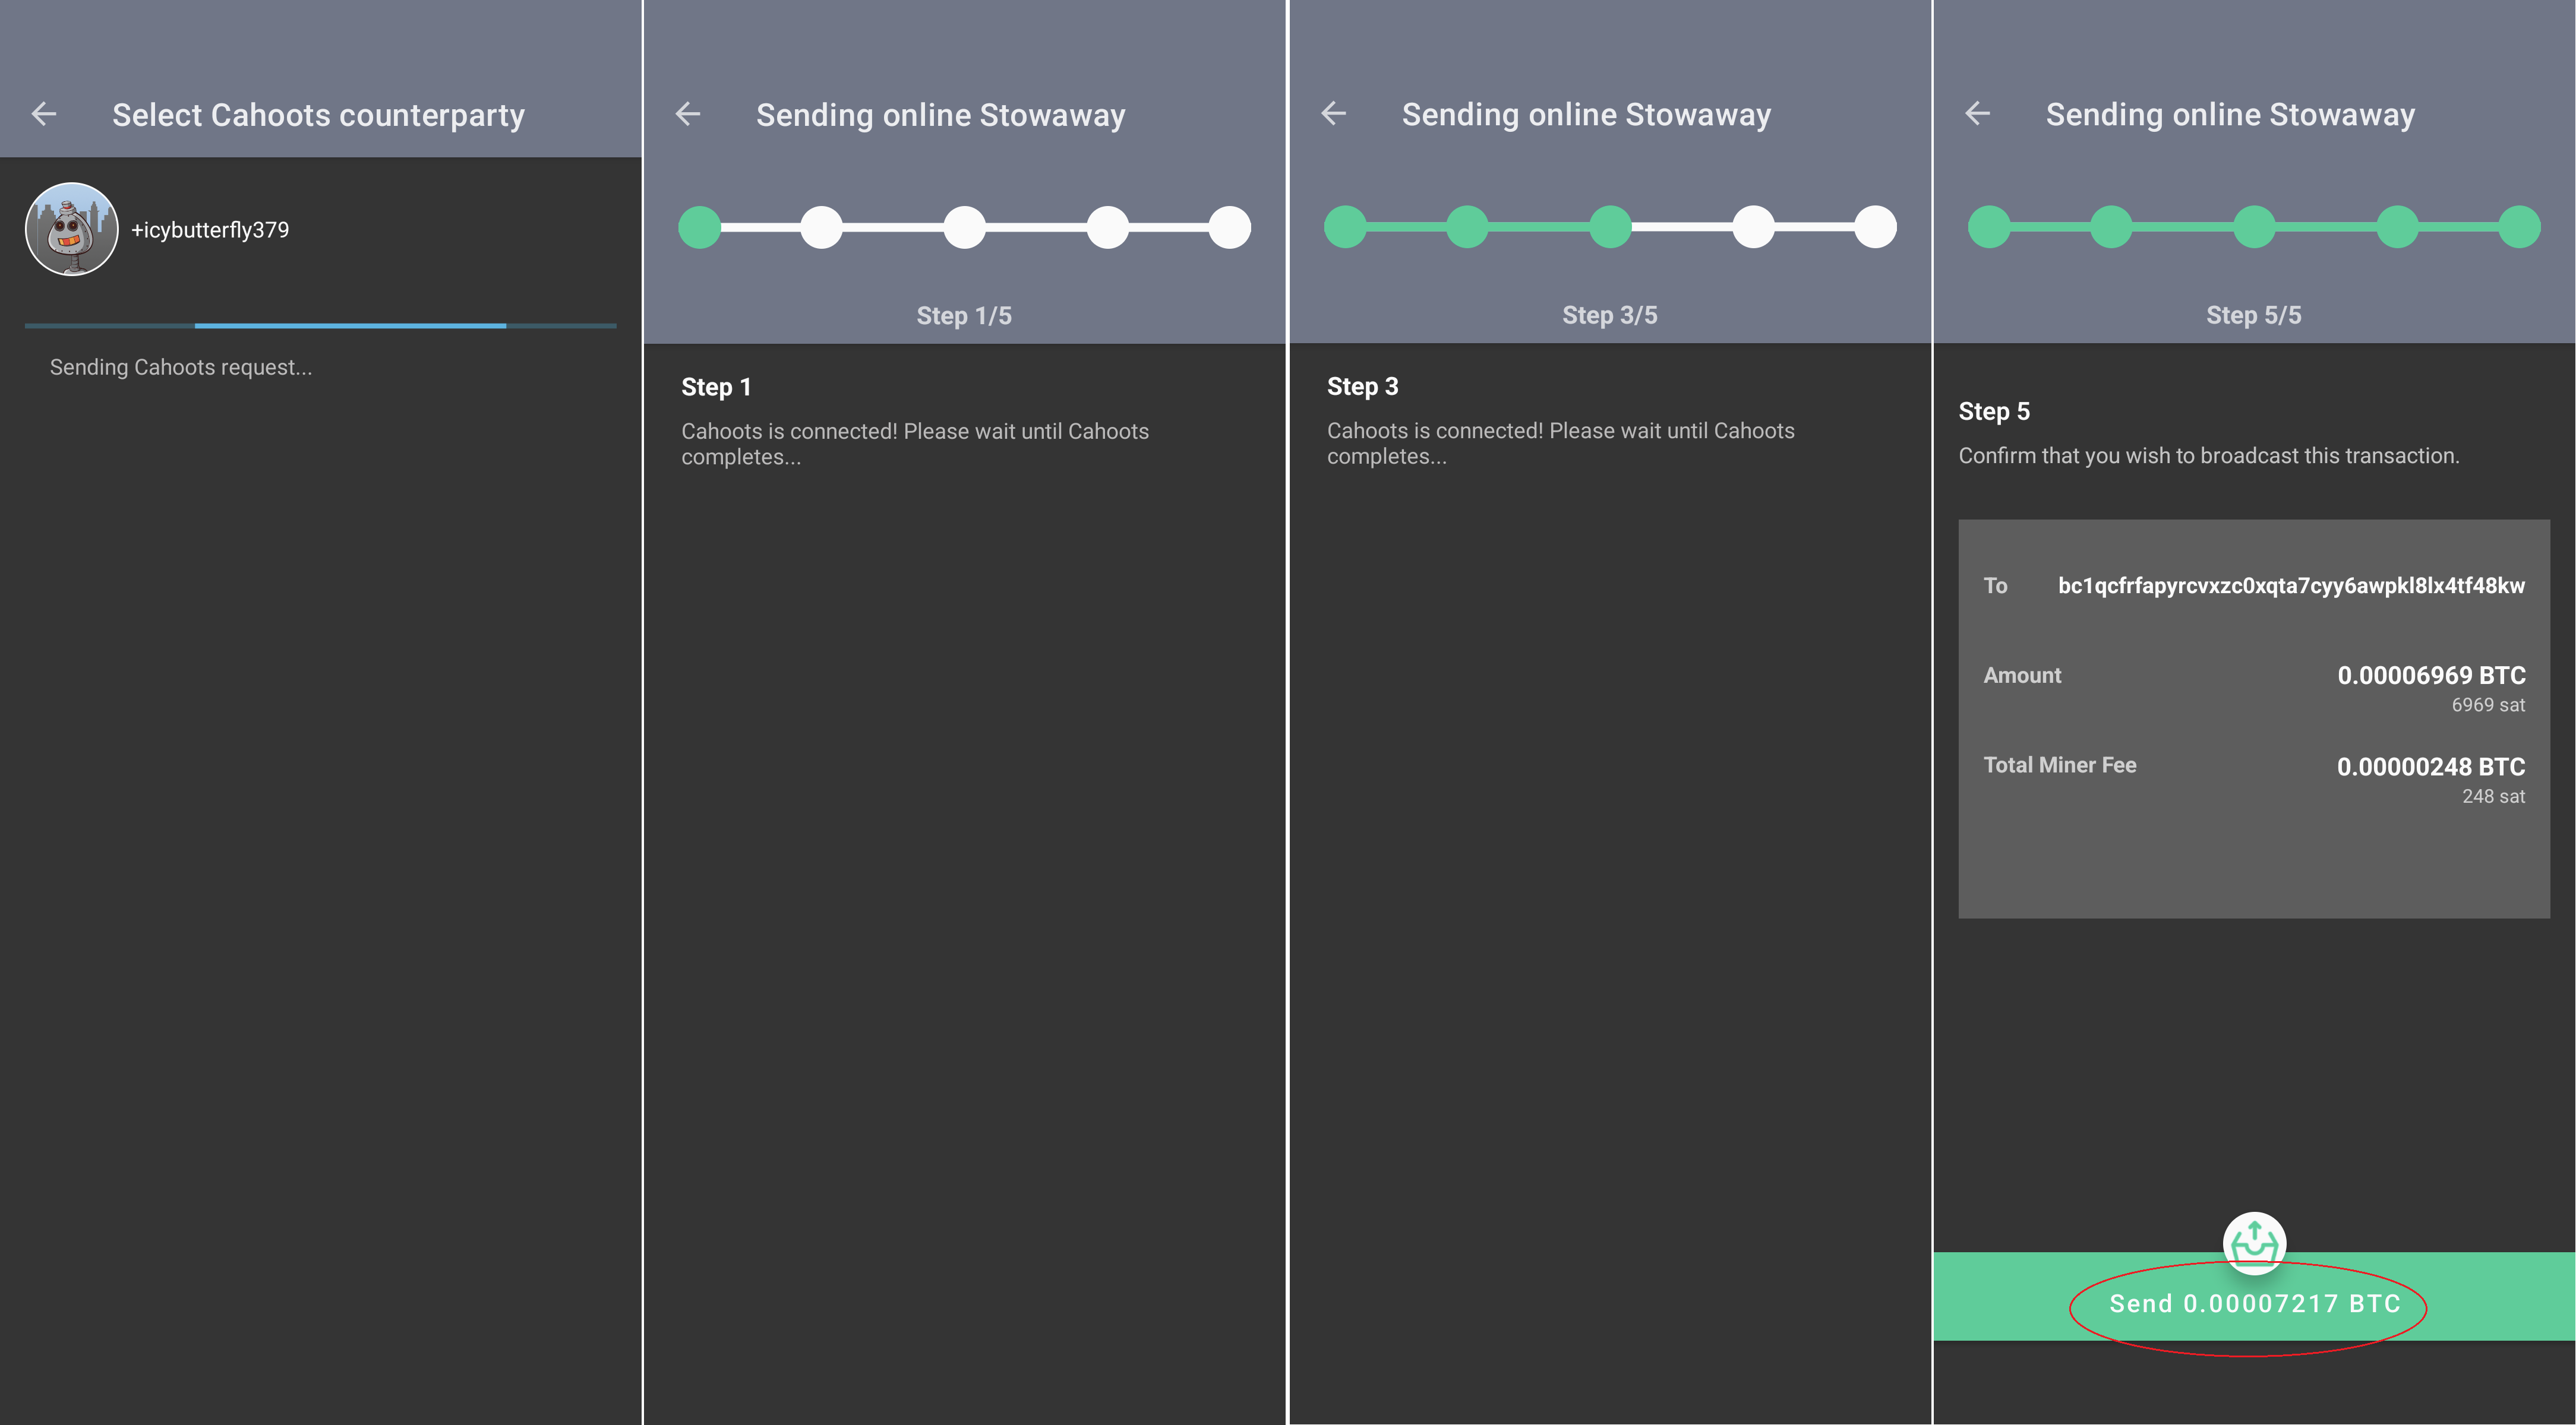
Task: Click the Step 5/5 label
Action: [2254, 315]
